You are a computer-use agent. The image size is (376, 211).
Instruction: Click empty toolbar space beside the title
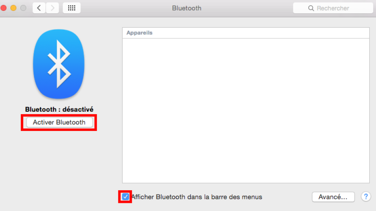point(247,8)
